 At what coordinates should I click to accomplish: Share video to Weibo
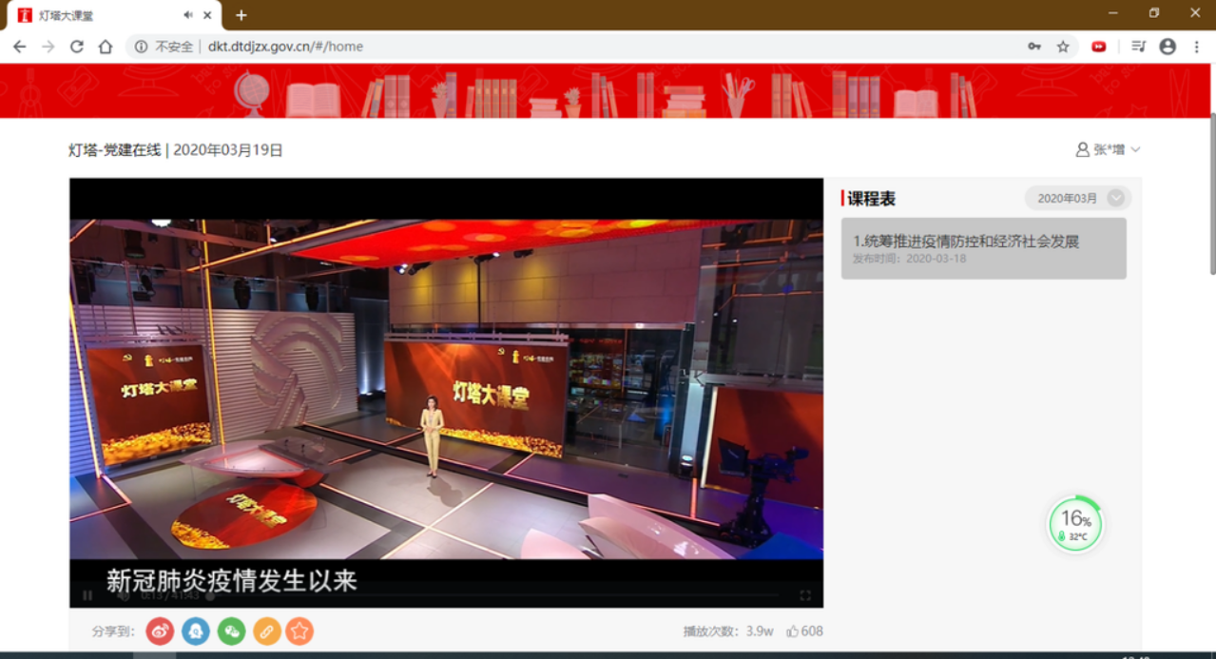click(x=160, y=630)
